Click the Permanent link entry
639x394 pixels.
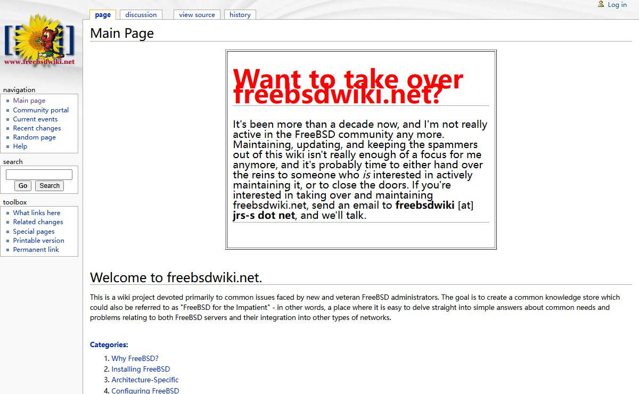[36, 250]
